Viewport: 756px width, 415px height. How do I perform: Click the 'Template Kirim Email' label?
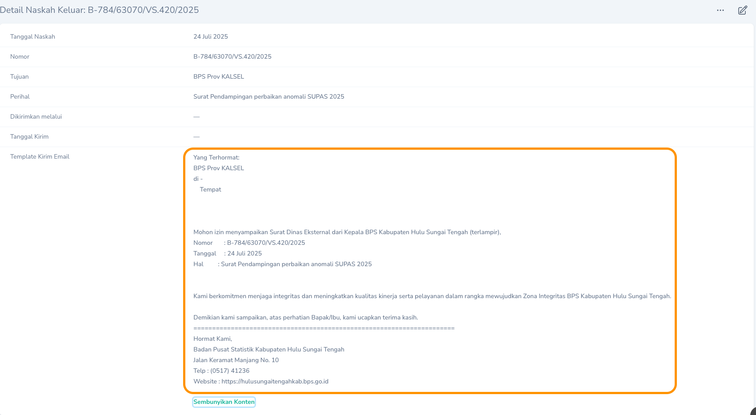click(40, 157)
